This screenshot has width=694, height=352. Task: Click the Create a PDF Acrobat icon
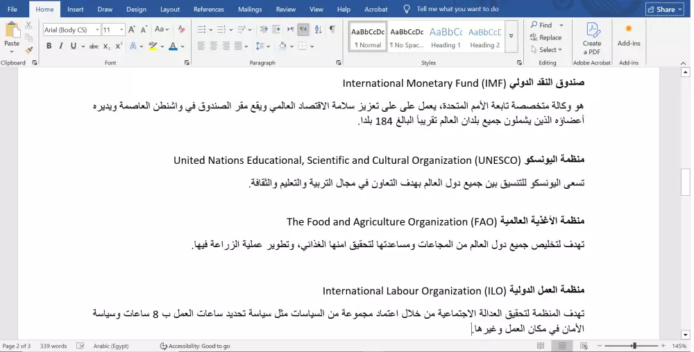592,38
